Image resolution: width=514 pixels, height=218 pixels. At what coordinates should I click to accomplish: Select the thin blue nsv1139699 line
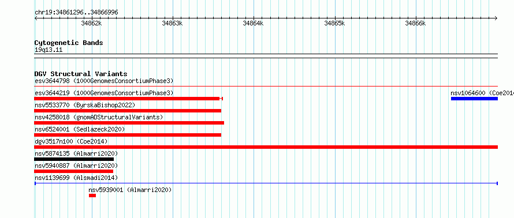(x=266, y=183)
